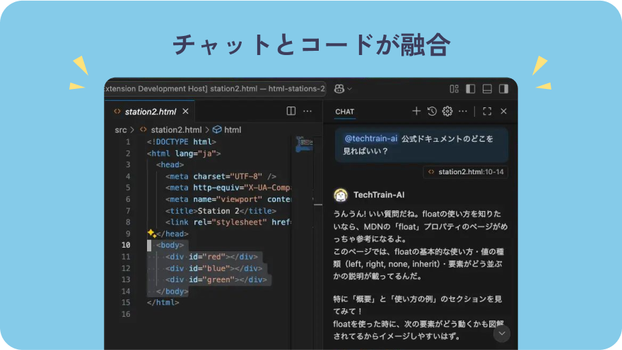This screenshot has height=350, width=622.
Task: Open chat settings gear icon
Action: pyautogui.click(x=447, y=111)
